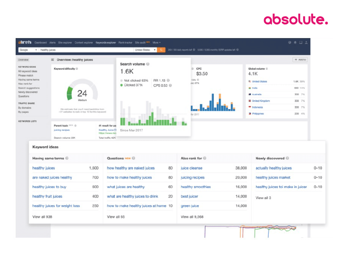Click View all 65 link
Viewport: 347px width, 258px height.
click(116, 217)
